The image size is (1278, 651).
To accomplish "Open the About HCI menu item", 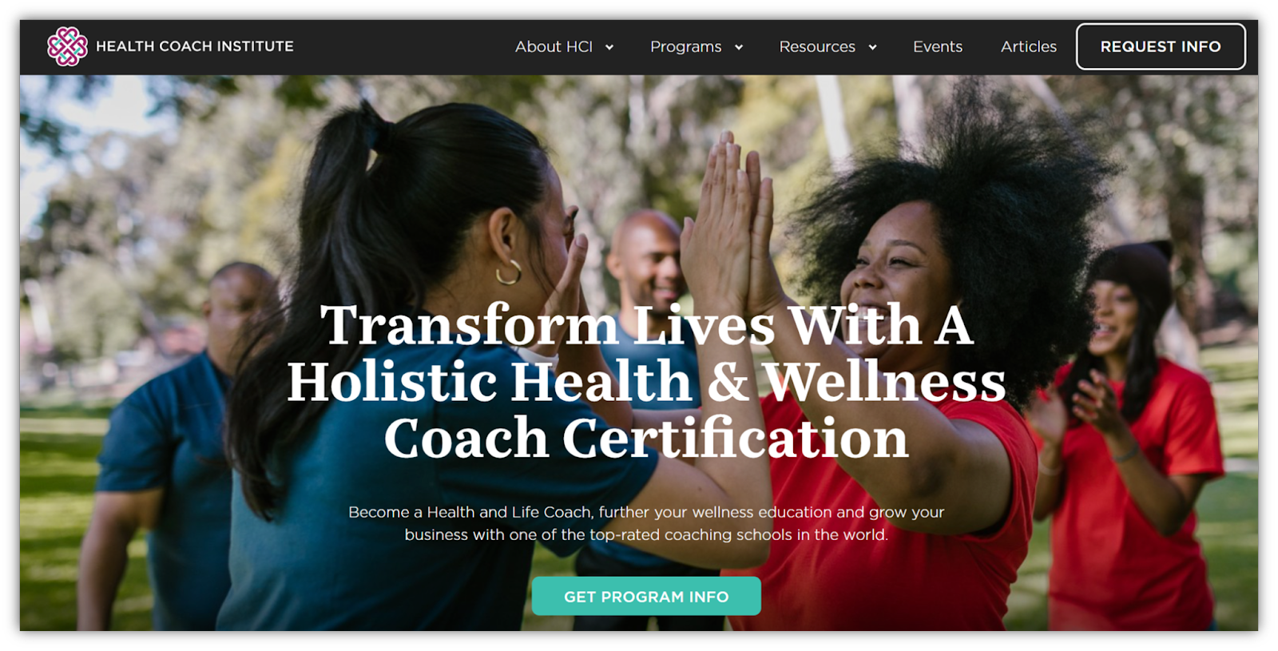I will point(554,47).
